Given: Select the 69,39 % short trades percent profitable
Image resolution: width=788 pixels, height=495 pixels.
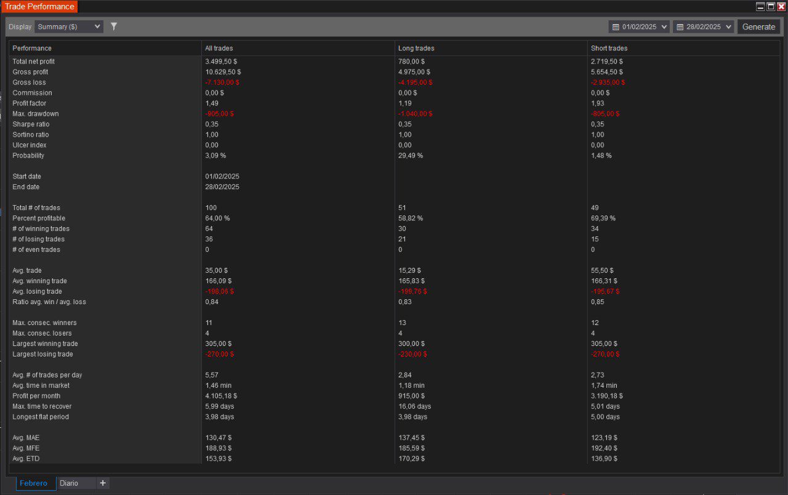Looking at the screenshot, I should pyautogui.click(x=603, y=219).
